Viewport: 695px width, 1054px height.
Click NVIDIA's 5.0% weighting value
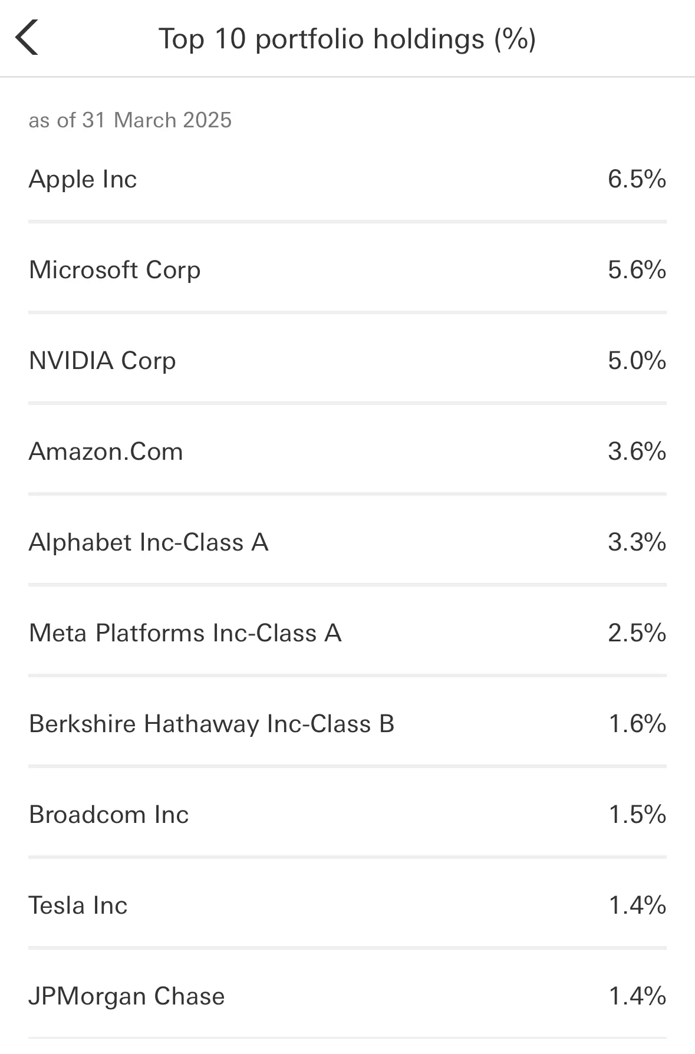coord(637,361)
